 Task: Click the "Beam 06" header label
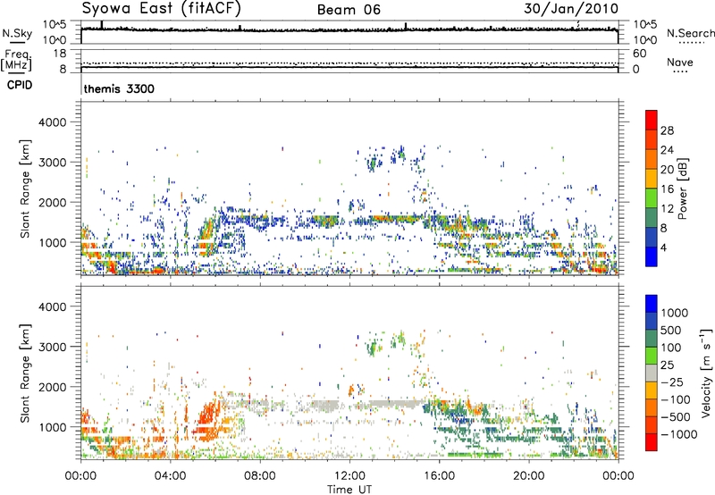click(x=349, y=10)
